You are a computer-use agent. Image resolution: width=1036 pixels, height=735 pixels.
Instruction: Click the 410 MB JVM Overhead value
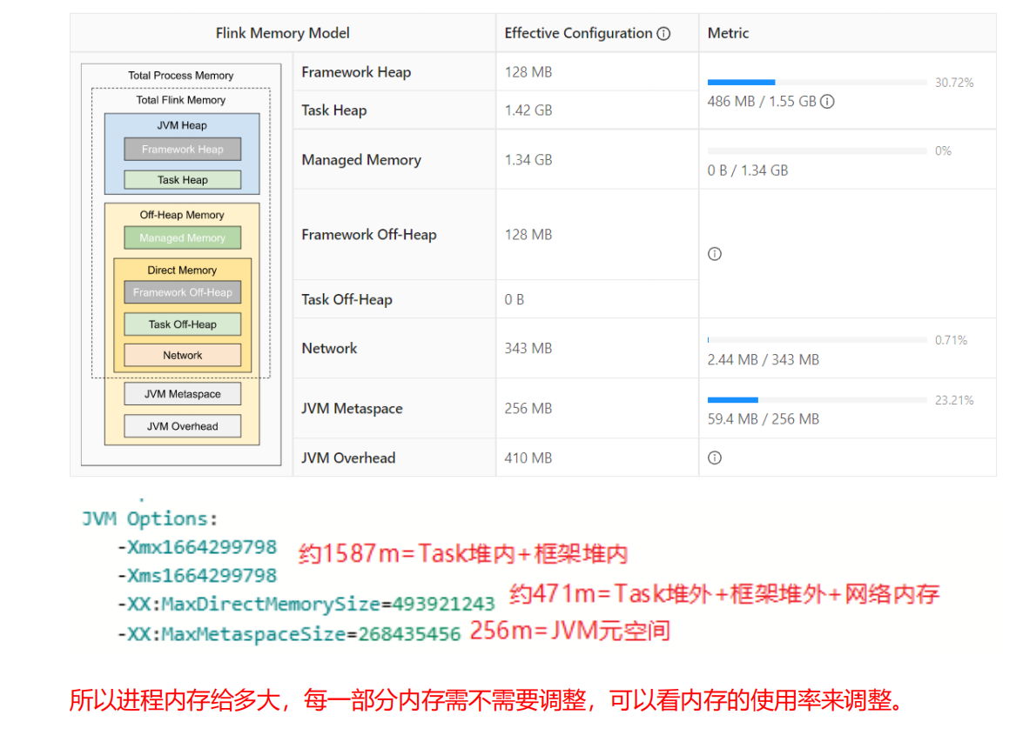pos(528,458)
